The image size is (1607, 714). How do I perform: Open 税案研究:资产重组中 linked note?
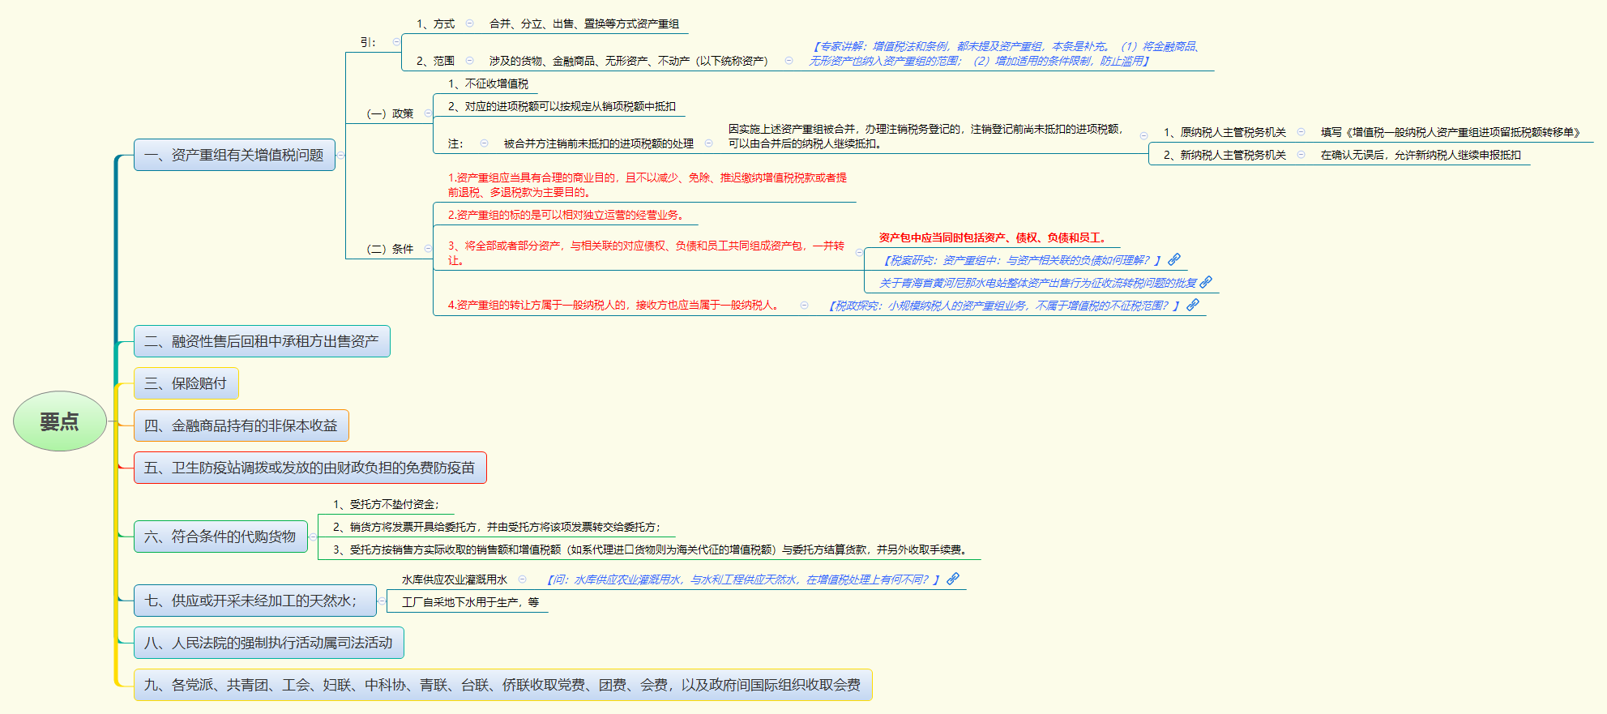point(1022,260)
